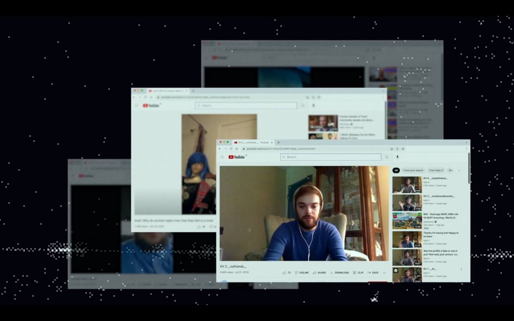This screenshot has height=321, width=514.
Task: Expand the YouTube guide hamburger menu
Action: 222,157
